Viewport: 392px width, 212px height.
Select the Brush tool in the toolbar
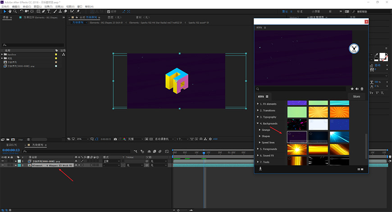[55, 12]
